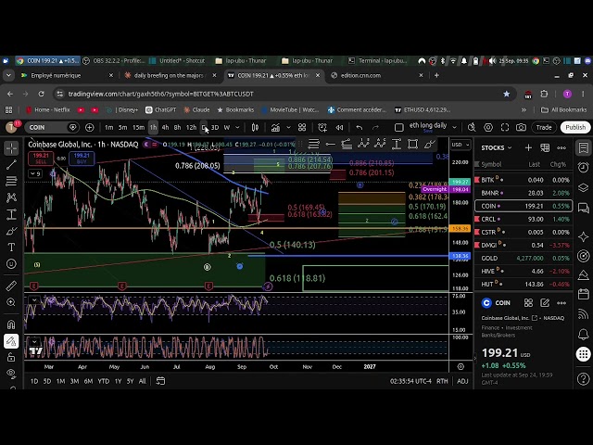
Task: Set the chart range to YTD
Action: coord(103,381)
